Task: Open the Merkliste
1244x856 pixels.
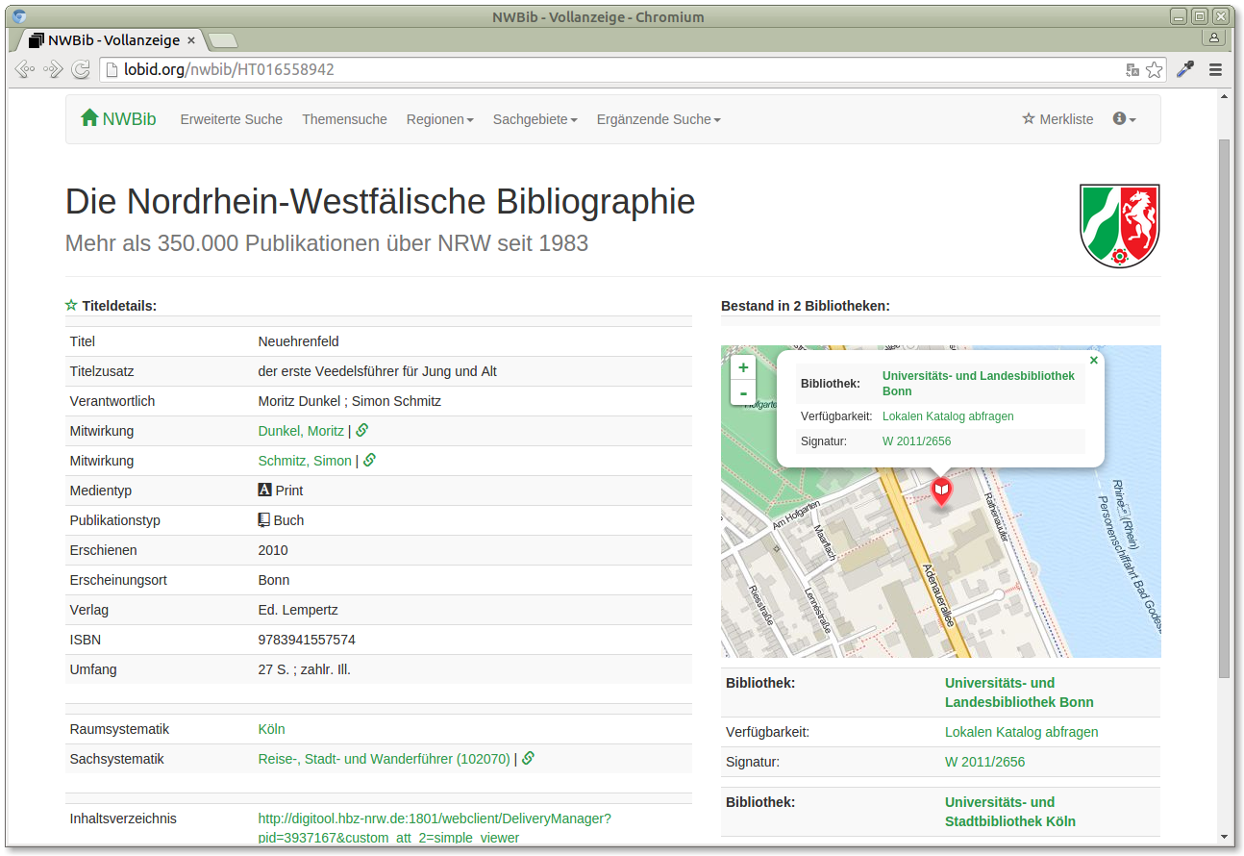Action: [x=1057, y=119]
